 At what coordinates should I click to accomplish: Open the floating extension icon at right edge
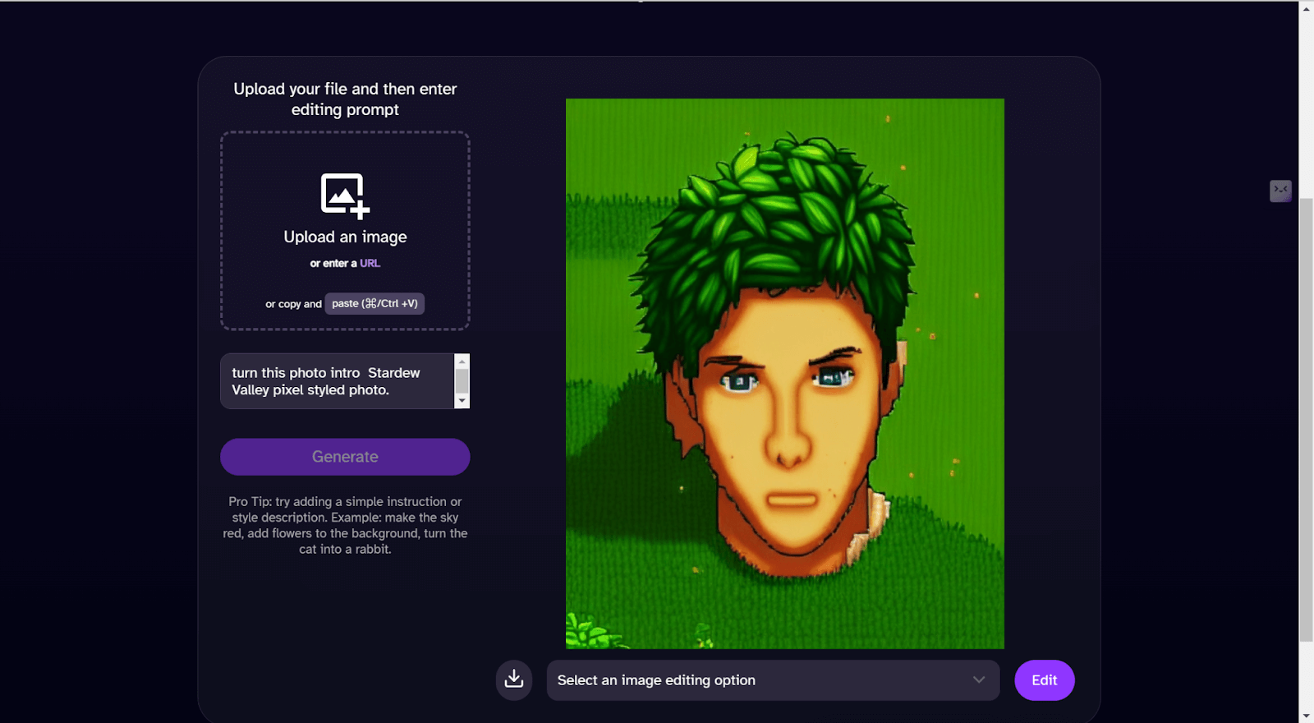coord(1280,191)
